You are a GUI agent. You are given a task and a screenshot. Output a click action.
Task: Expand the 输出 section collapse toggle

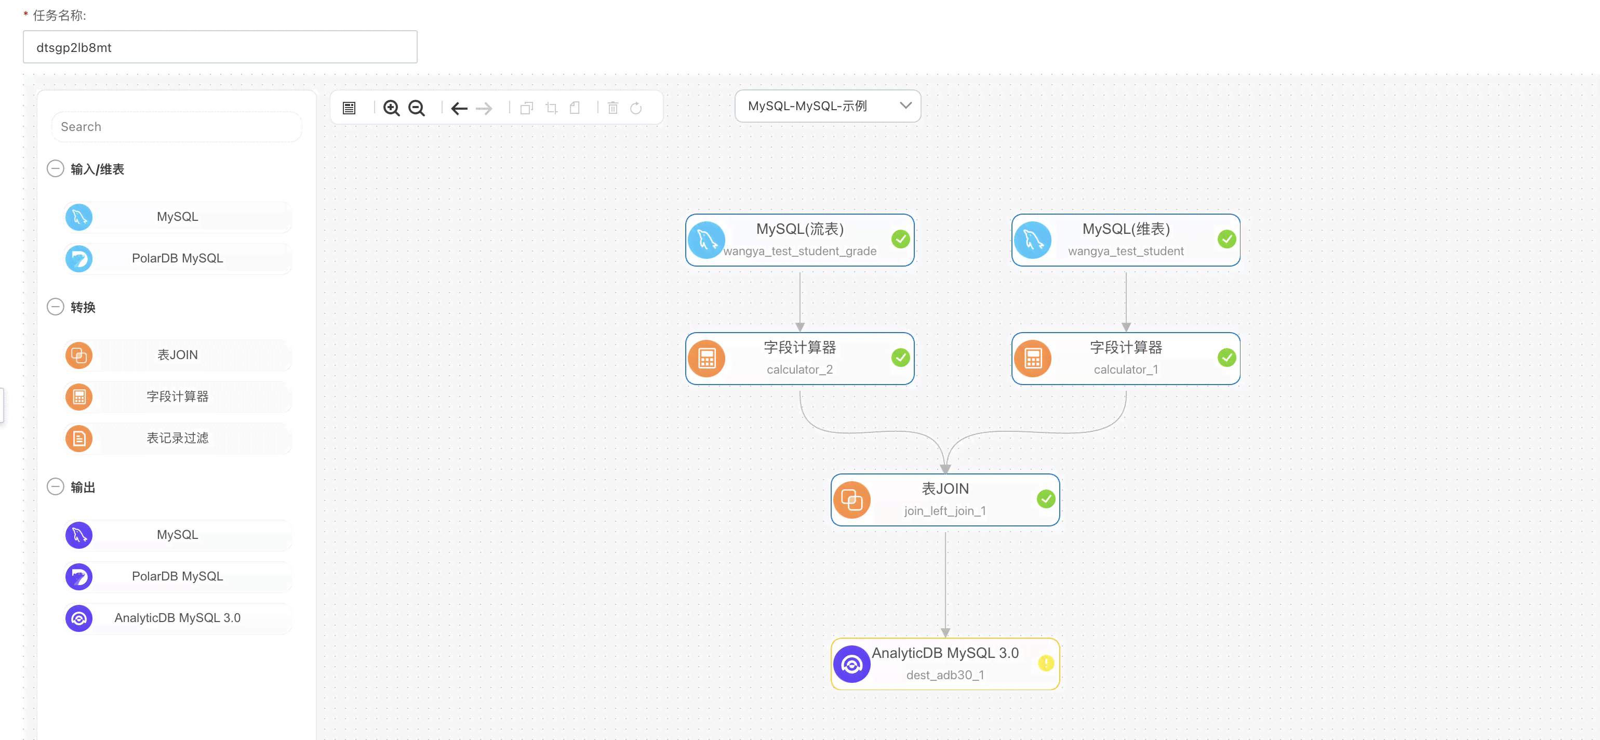click(56, 487)
